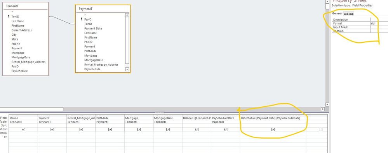Select PmtMade field in PaymentT
The height and width of the screenshot is (153, 388).
coord(90,51)
